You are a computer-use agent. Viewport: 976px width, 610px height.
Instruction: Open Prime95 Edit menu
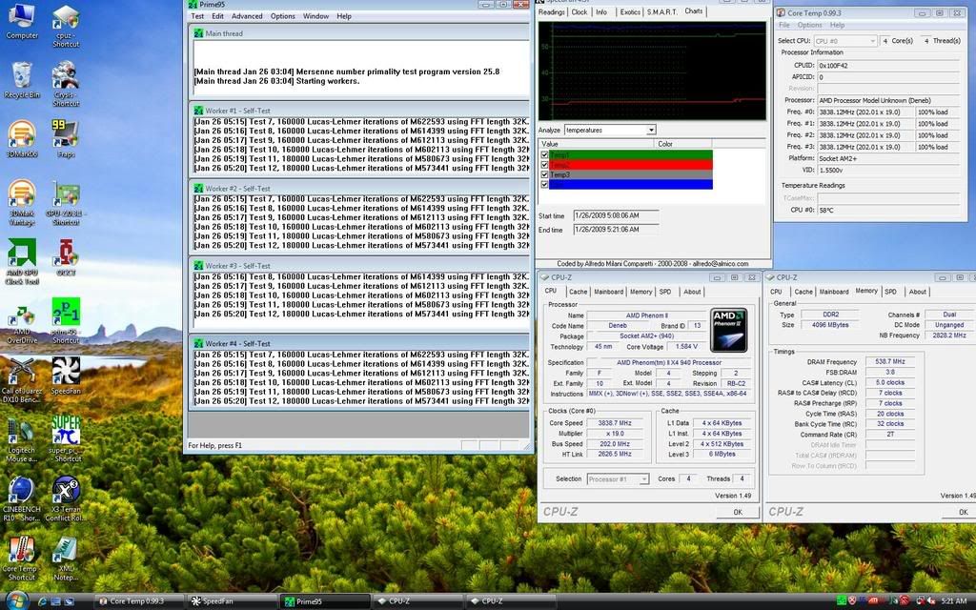click(x=217, y=16)
